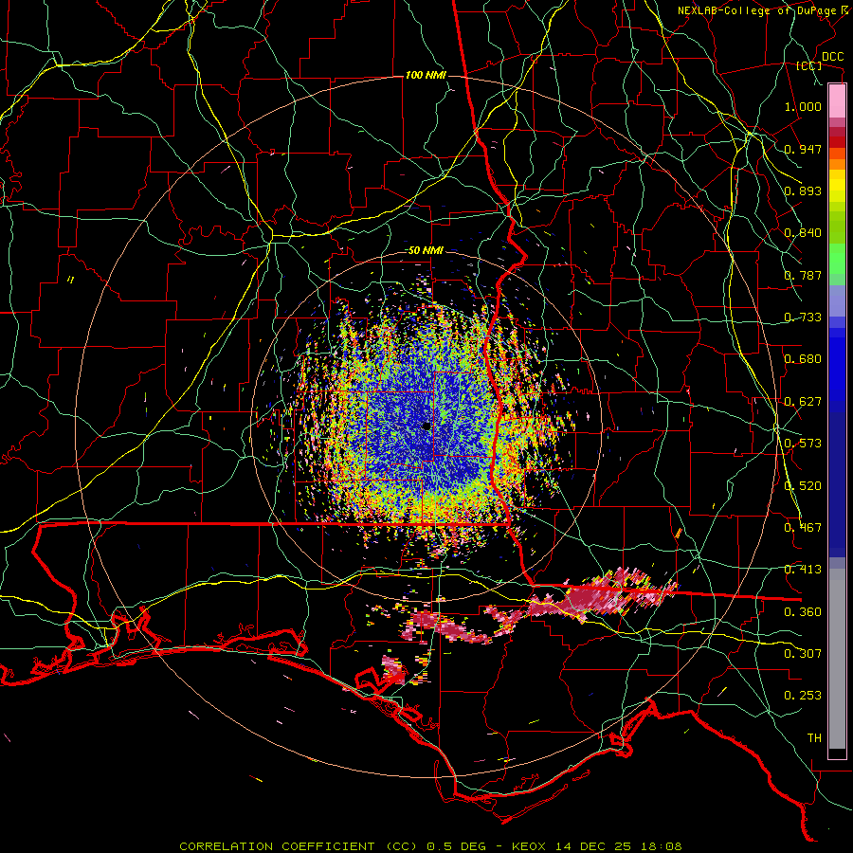
Task: Click the 50 NMI range ring label
Action: pos(426,251)
